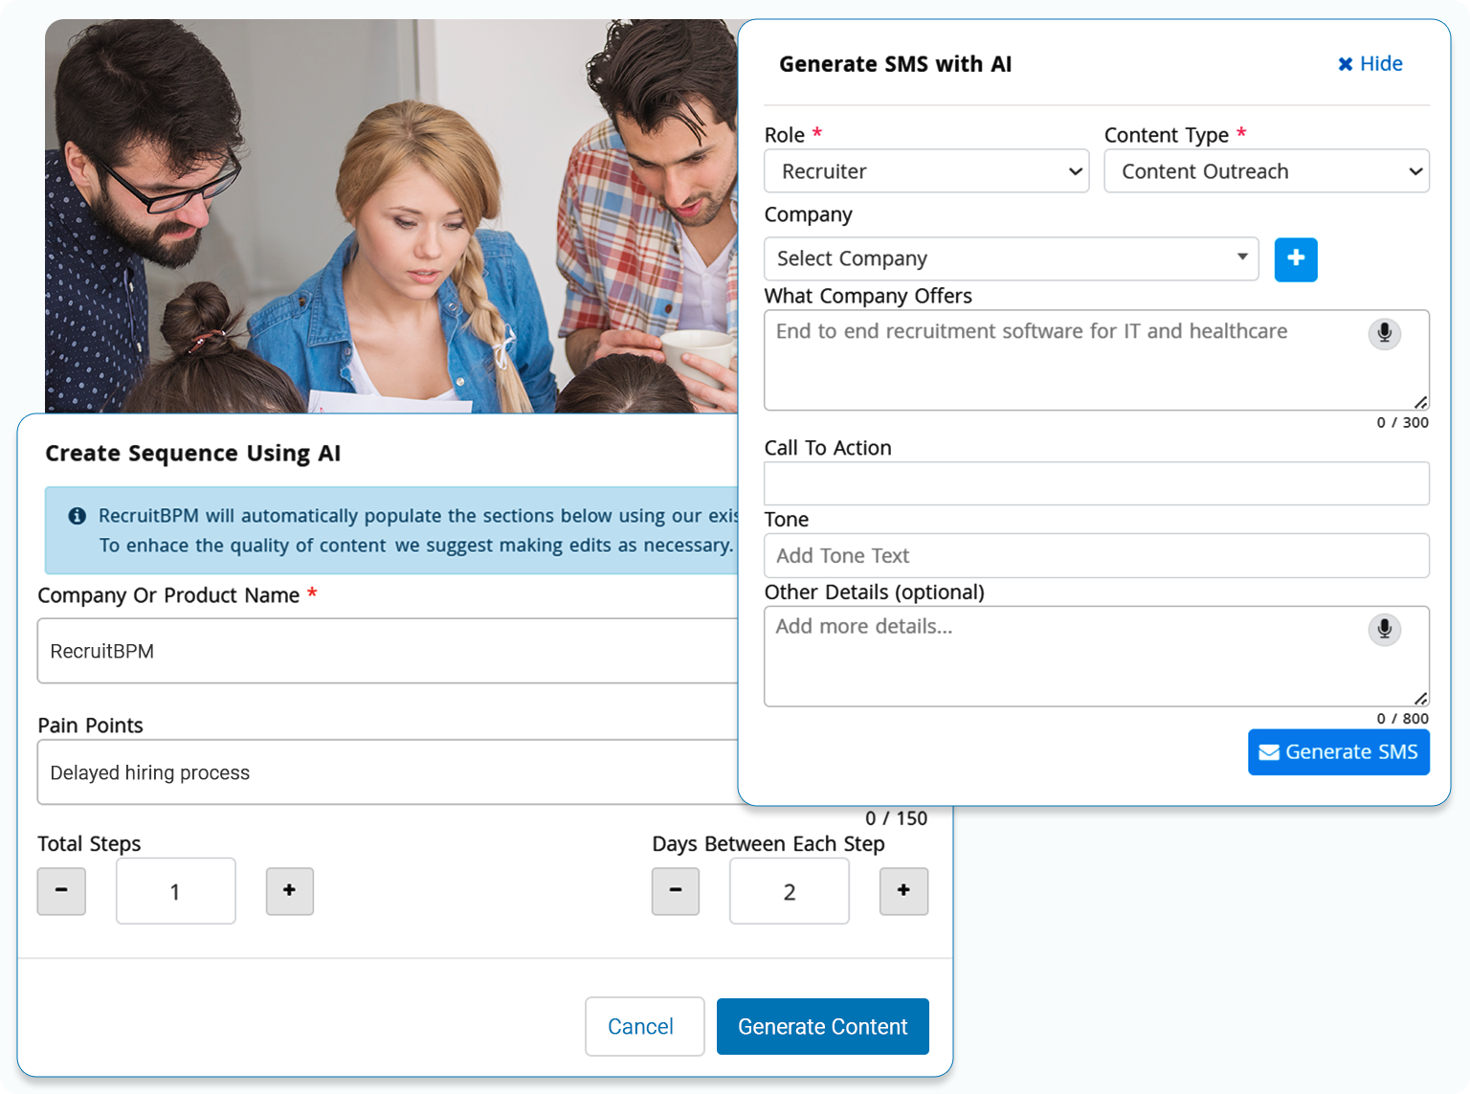Click the envelope icon on Generate SMS button
This screenshot has width=1470, height=1094.
point(1268,752)
